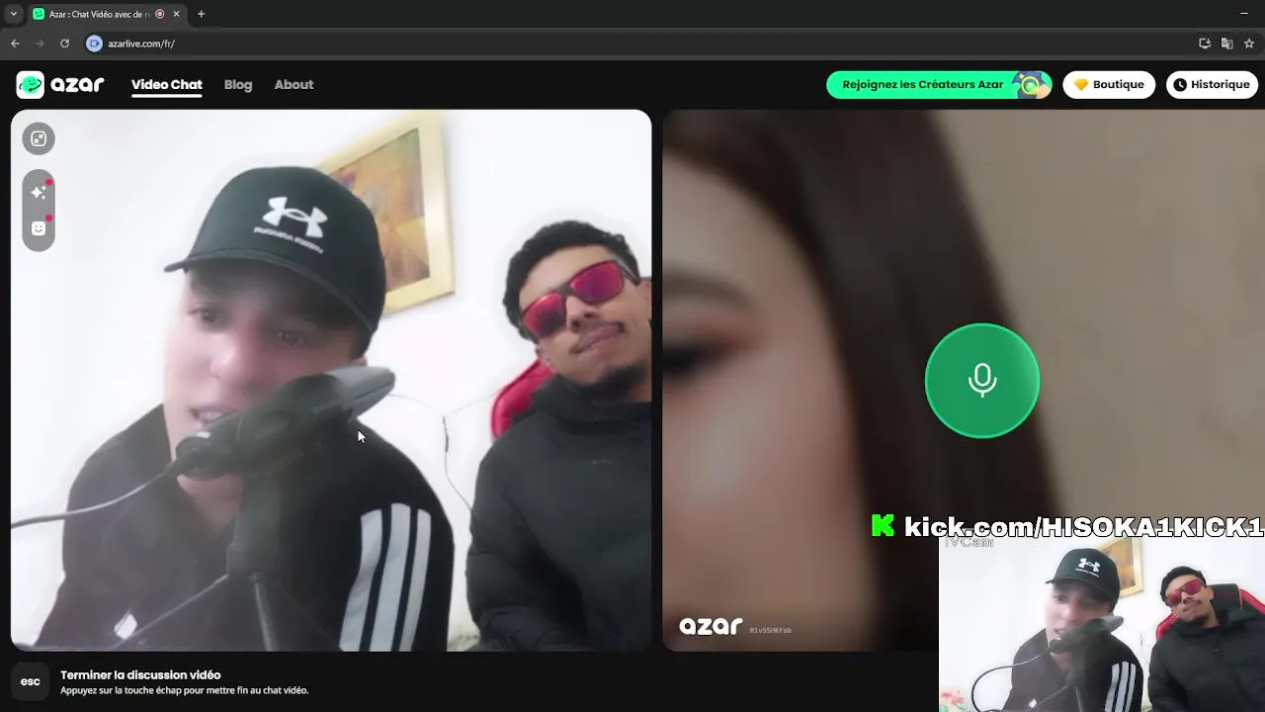Image resolution: width=1265 pixels, height=712 pixels.
Task: Open the face filter smiley icon
Action: (39, 228)
